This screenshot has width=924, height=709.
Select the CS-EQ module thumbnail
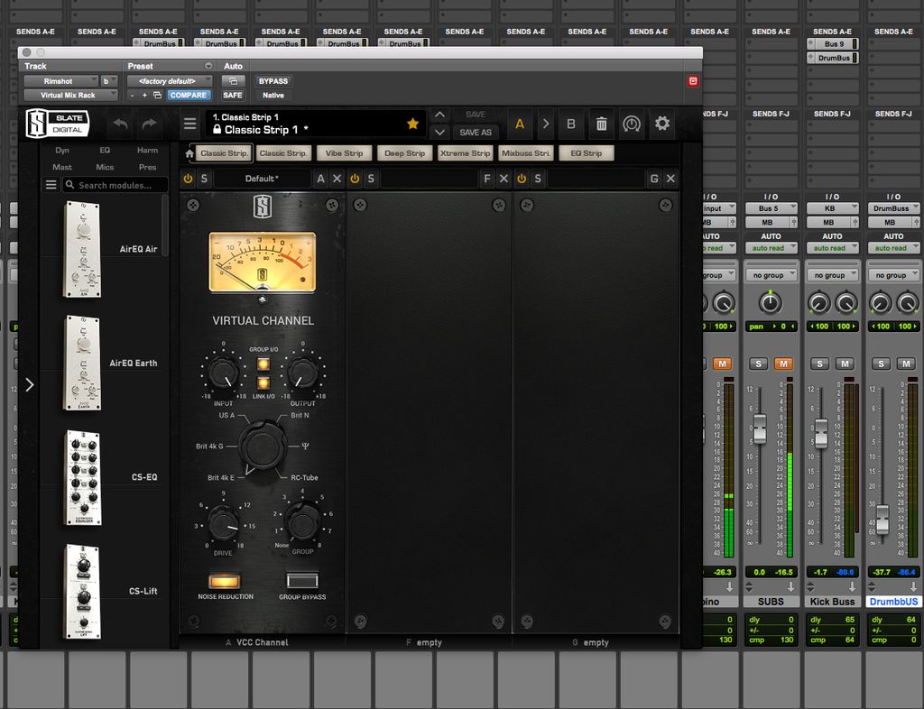[x=82, y=477]
